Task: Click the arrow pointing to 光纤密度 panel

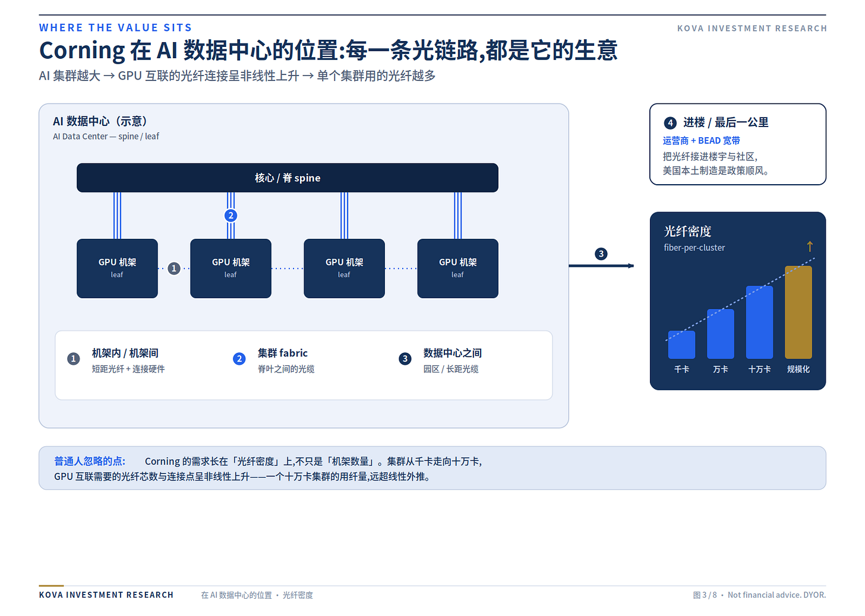Action: click(601, 266)
